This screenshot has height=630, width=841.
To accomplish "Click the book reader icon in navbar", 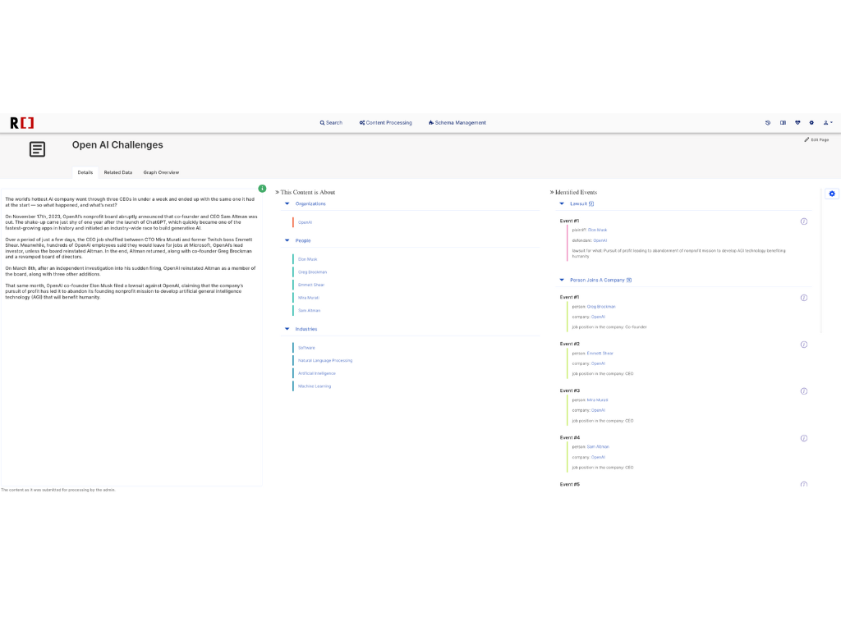I will pos(783,123).
